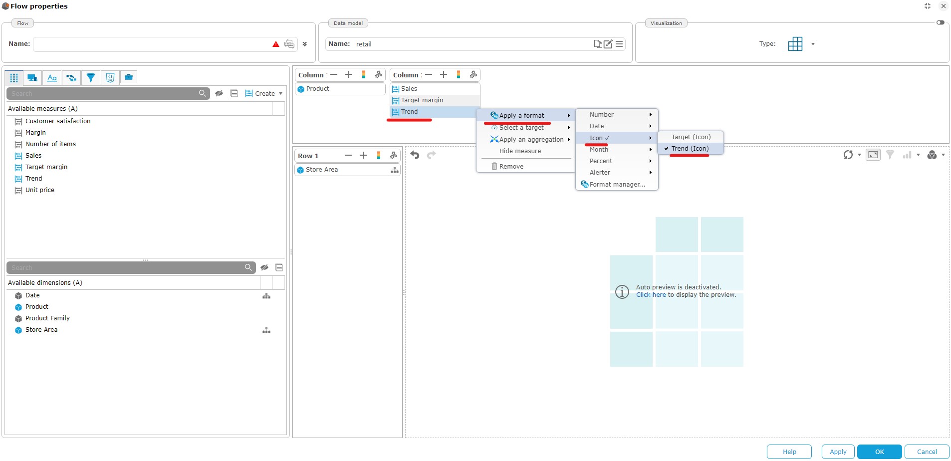Toggle hidden dimensions eye icon
The width and height of the screenshot is (951, 461).
264,267
